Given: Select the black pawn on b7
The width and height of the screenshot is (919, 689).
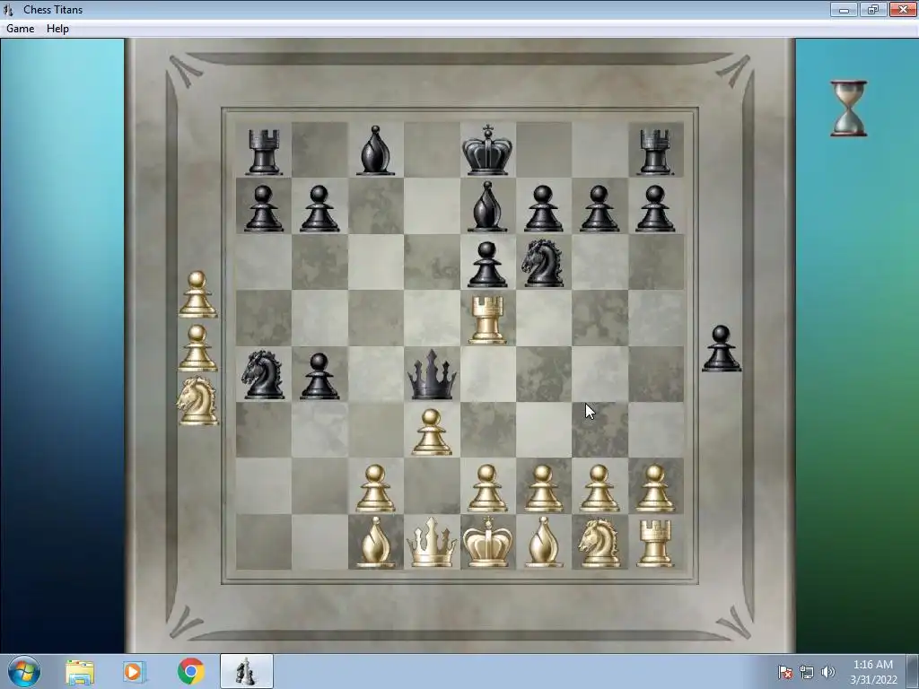Looking at the screenshot, I should click(x=319, y=208).
